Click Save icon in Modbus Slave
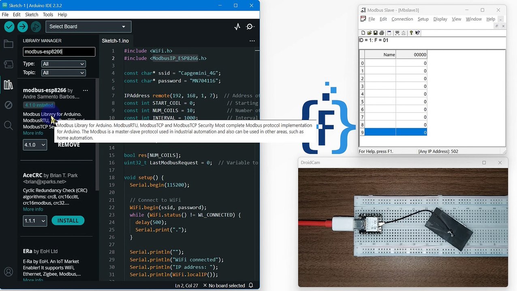The image size is (517, 291). 376,33
